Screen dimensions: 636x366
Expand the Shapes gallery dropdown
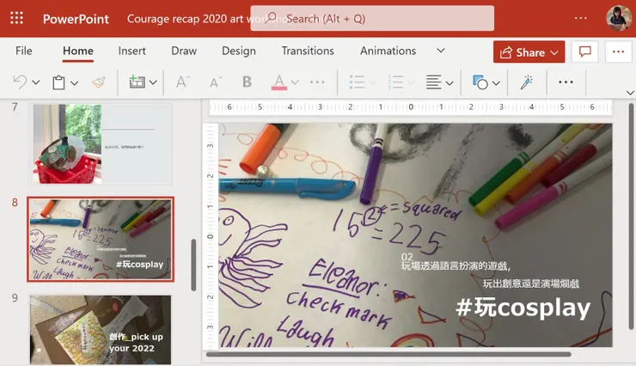point(496,83)
